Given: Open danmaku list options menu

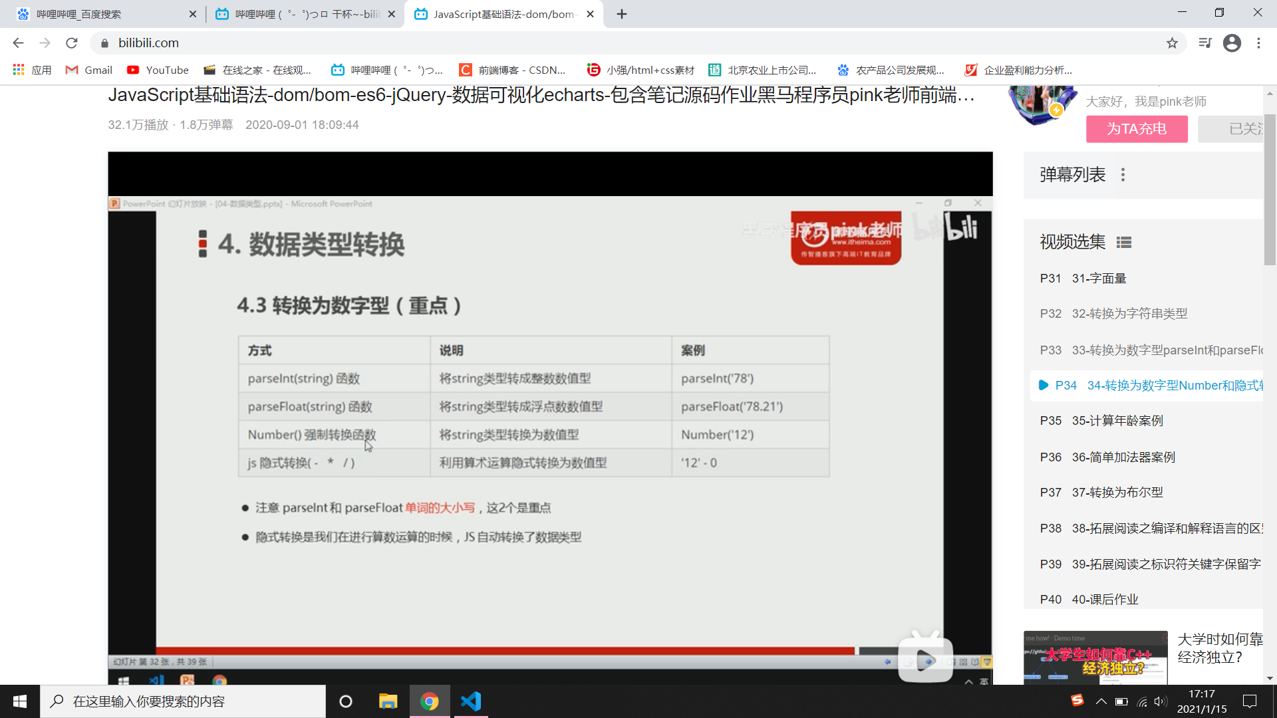Looking at the screenshot, I should coord(1123,175).
